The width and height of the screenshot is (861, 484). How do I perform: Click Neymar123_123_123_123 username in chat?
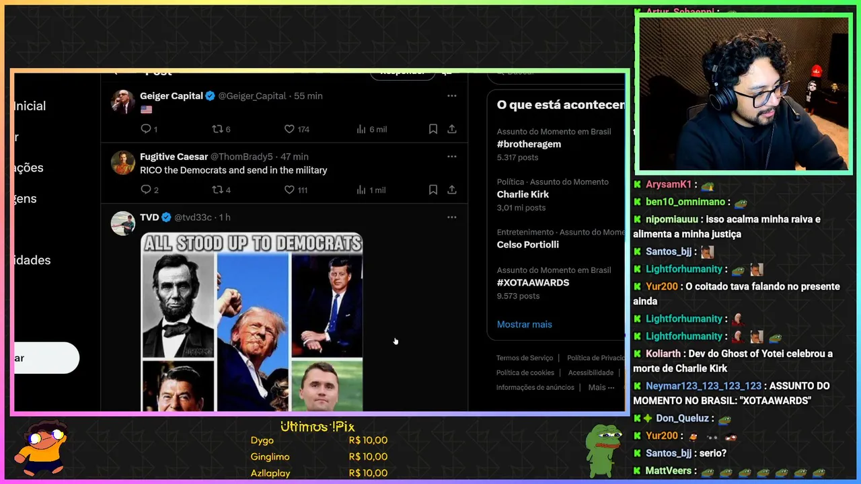(x=704, y=386)
